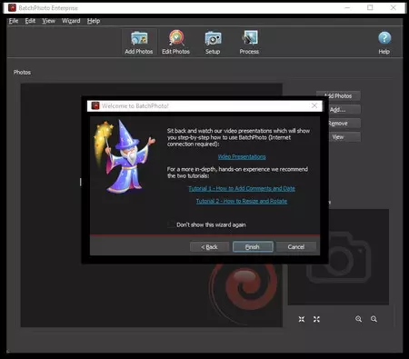Click the Photos panel label
409x359 pixels.
click(22, 73)
